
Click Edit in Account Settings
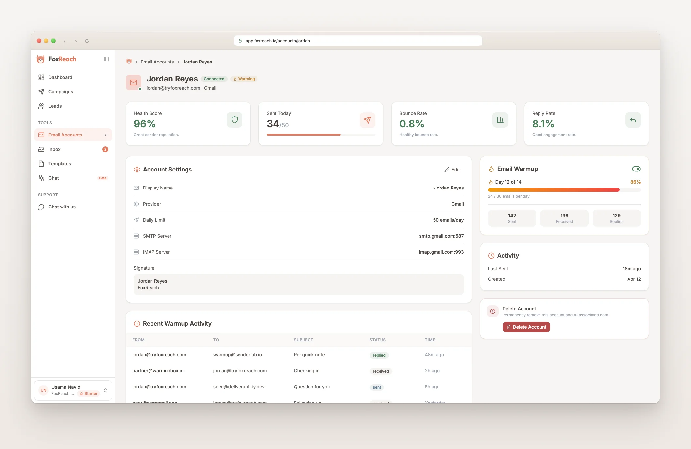click(452, 170)
